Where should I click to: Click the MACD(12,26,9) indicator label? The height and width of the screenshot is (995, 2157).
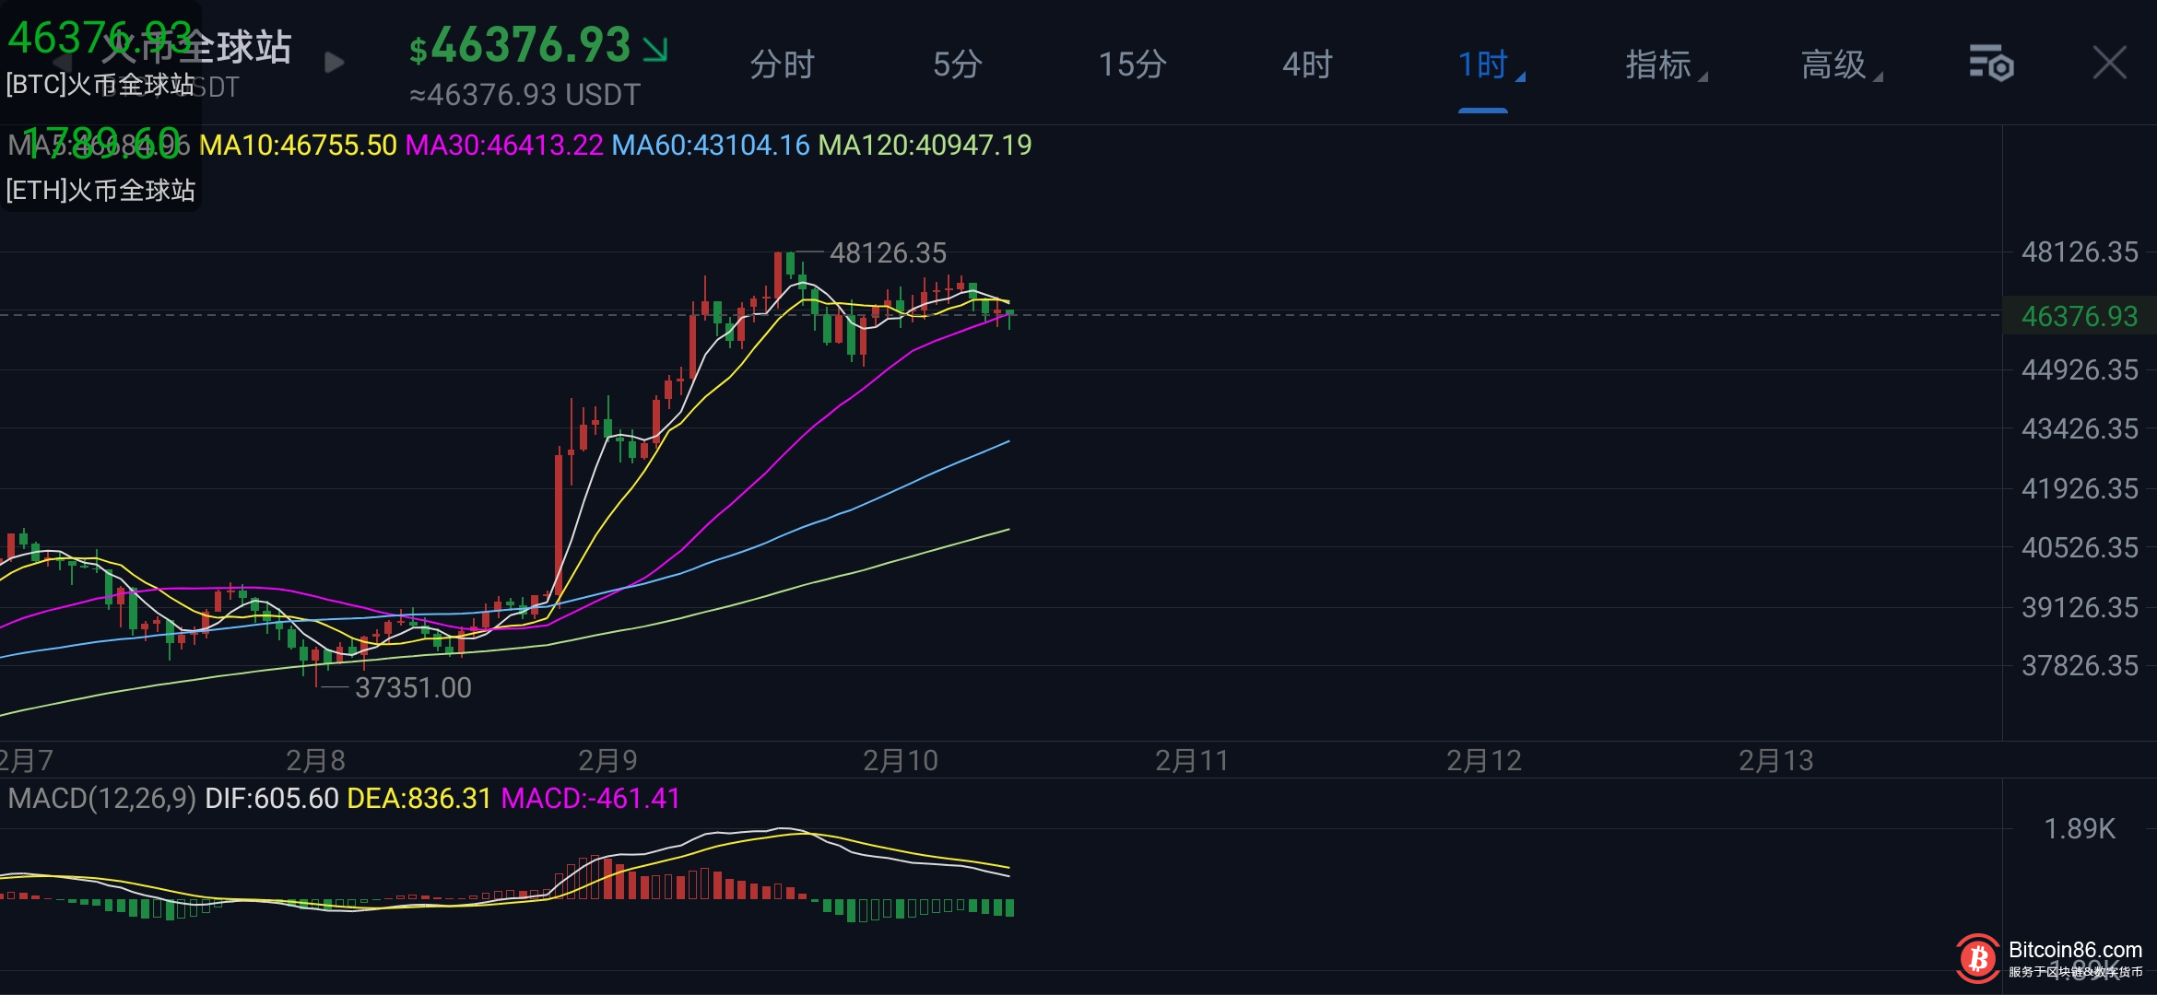[x=101, y=798]
